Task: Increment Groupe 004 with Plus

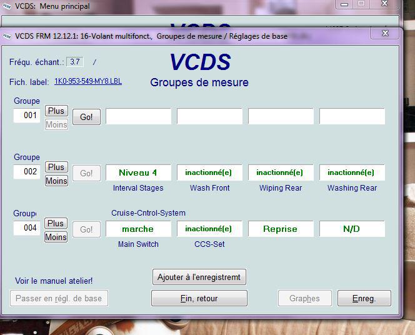Action: click(56, 223)
